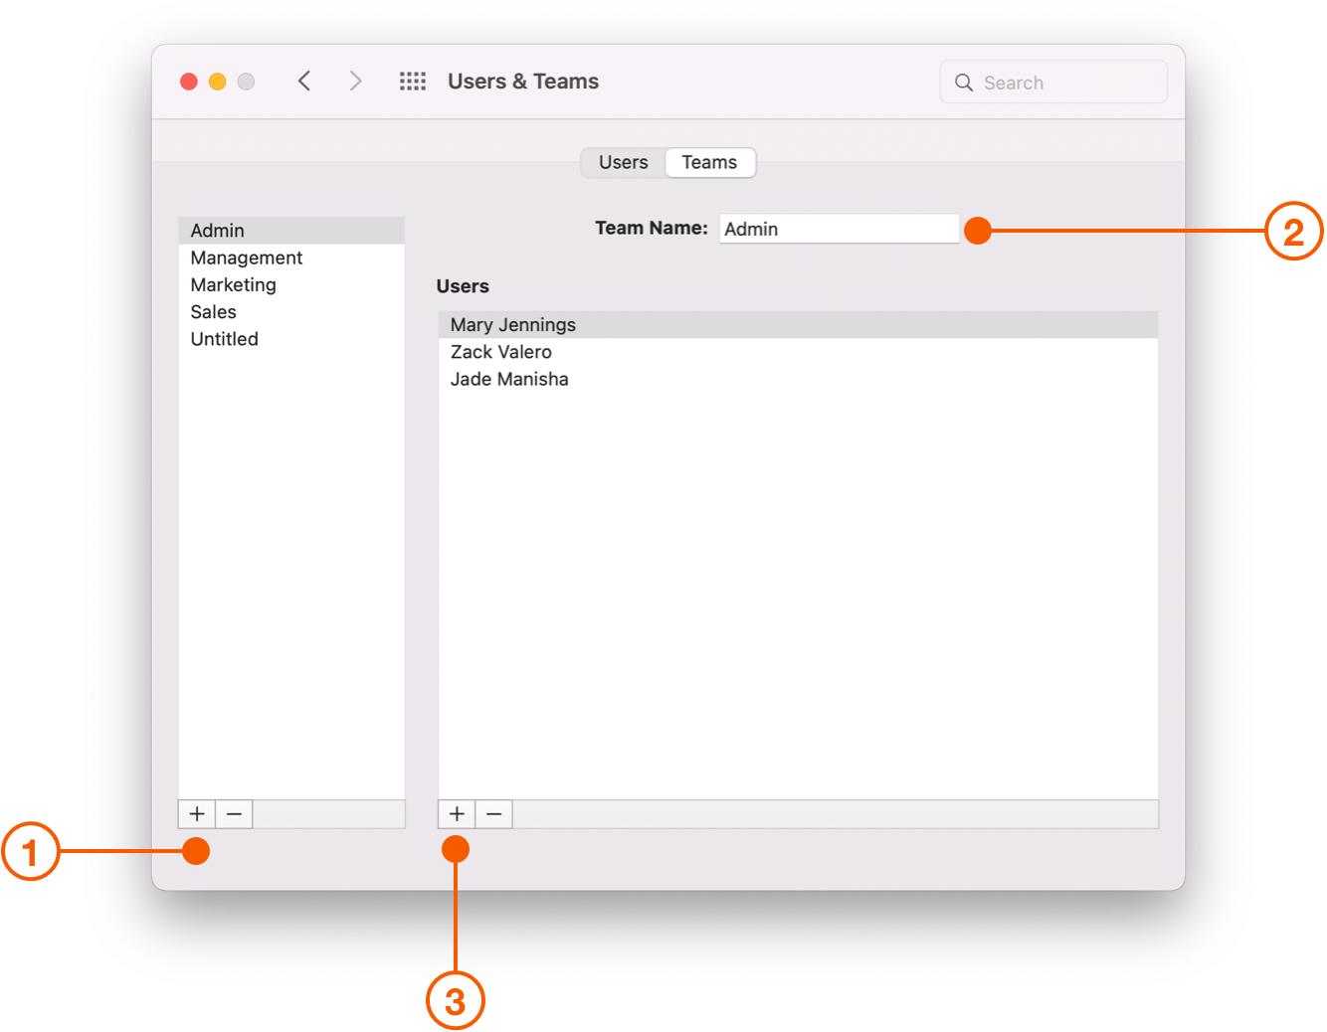Click the minus icon to remove a team
The image size is (1327, 1032).
click(234, 813)
